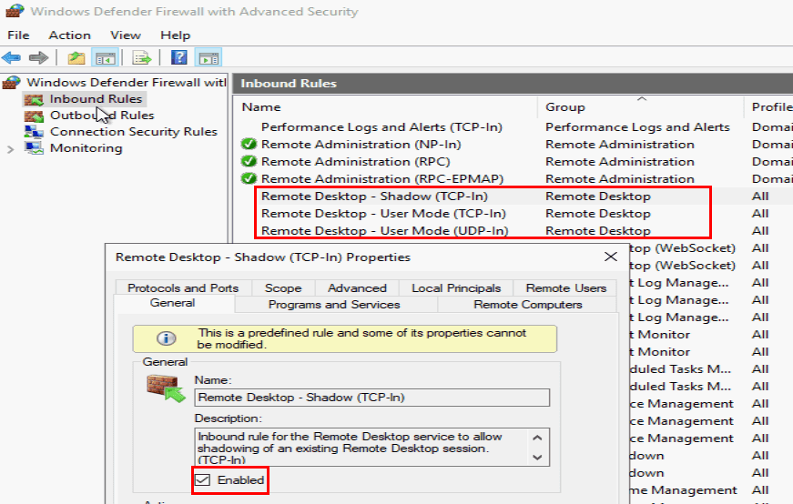793x504 pixels.
Task: Select Remote Administration (RPC) rule name
Action: (356, 161)
